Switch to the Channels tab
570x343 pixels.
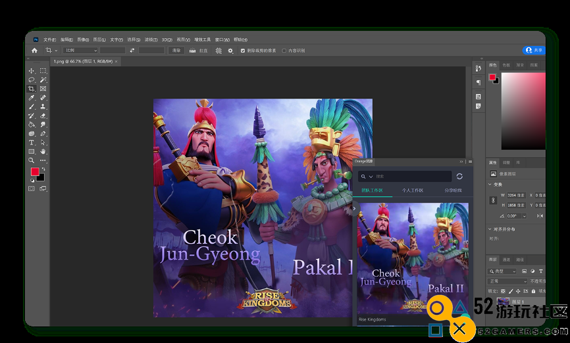[506, 260]
